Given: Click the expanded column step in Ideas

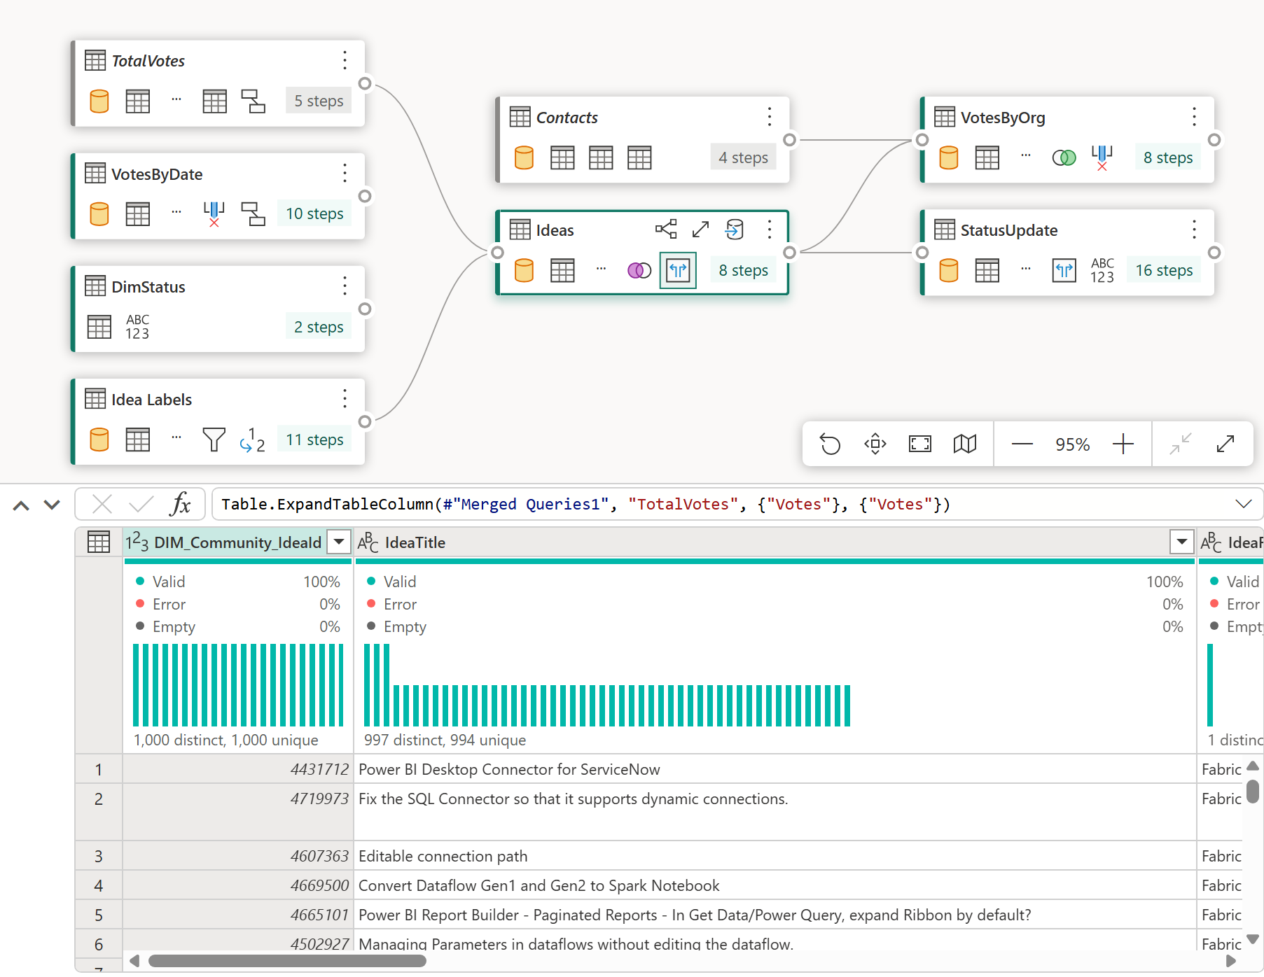Looking at the screenshot, I should [678, 270].
